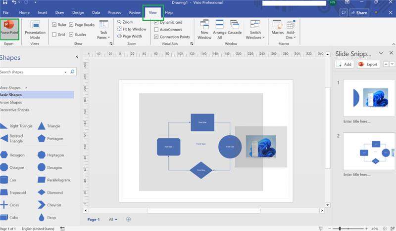Click the Page-1 tab
396x231 pixels.
pos(94,220)
